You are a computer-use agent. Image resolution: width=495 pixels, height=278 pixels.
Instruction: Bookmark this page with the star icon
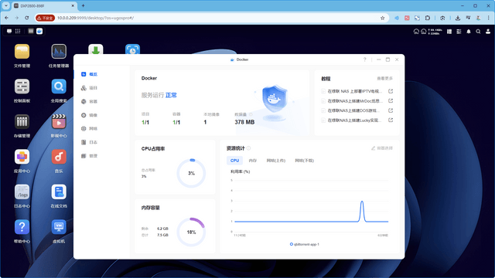tap(382, 18)
